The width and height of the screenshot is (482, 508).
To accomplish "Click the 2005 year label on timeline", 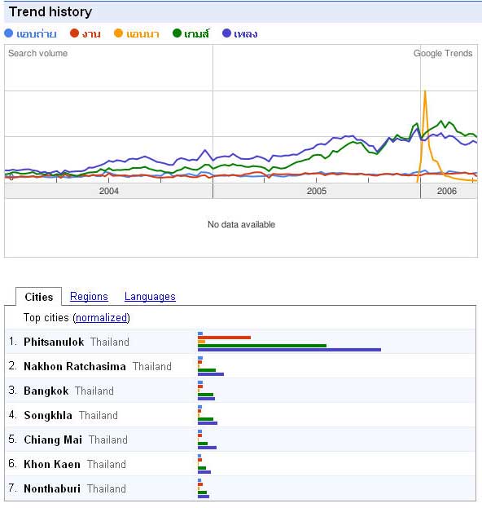I will pos(317,191).
